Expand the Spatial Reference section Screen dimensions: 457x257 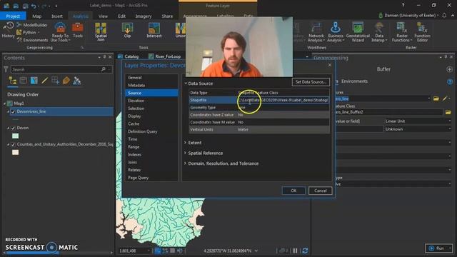[x=186, y=153]
